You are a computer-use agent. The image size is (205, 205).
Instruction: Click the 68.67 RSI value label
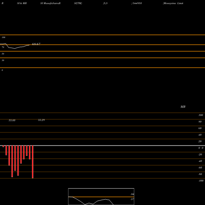pyautogui.click(x=36, y=44)
